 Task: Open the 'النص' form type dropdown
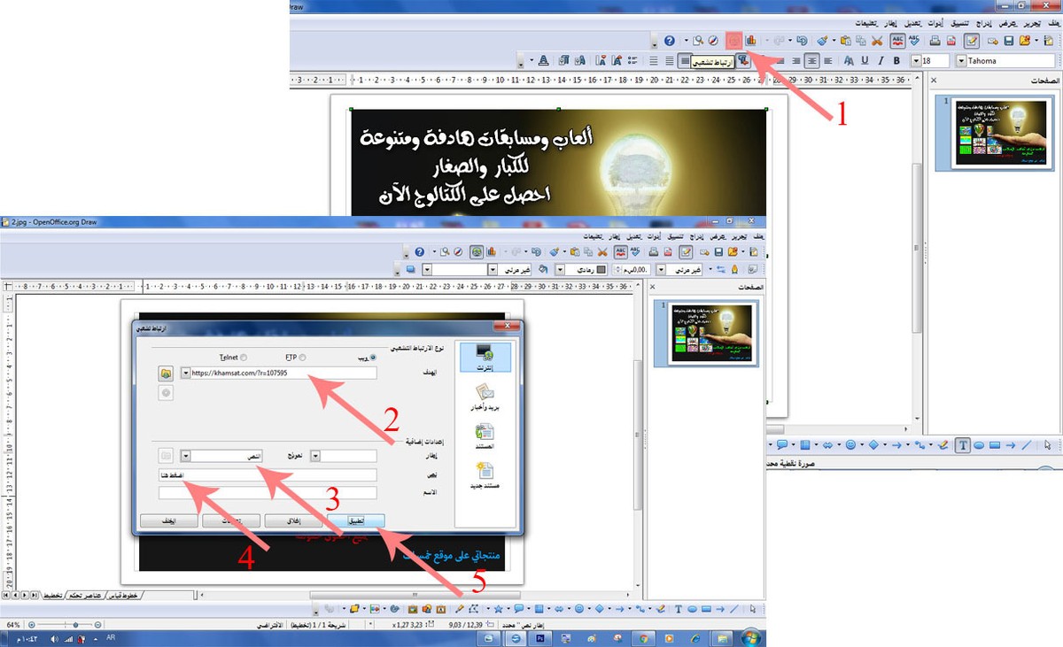(186, 456)
